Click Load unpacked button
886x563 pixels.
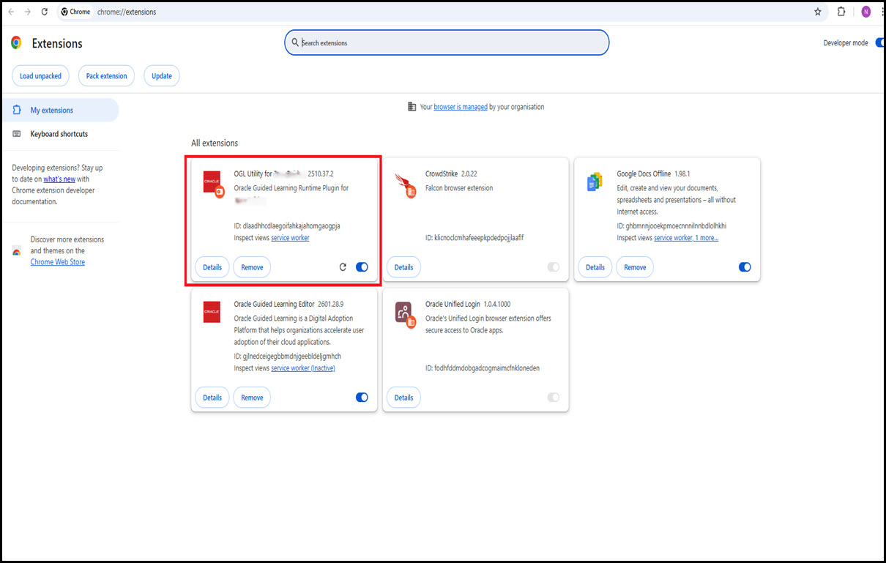pyautogui.click(x=41, y=76)
